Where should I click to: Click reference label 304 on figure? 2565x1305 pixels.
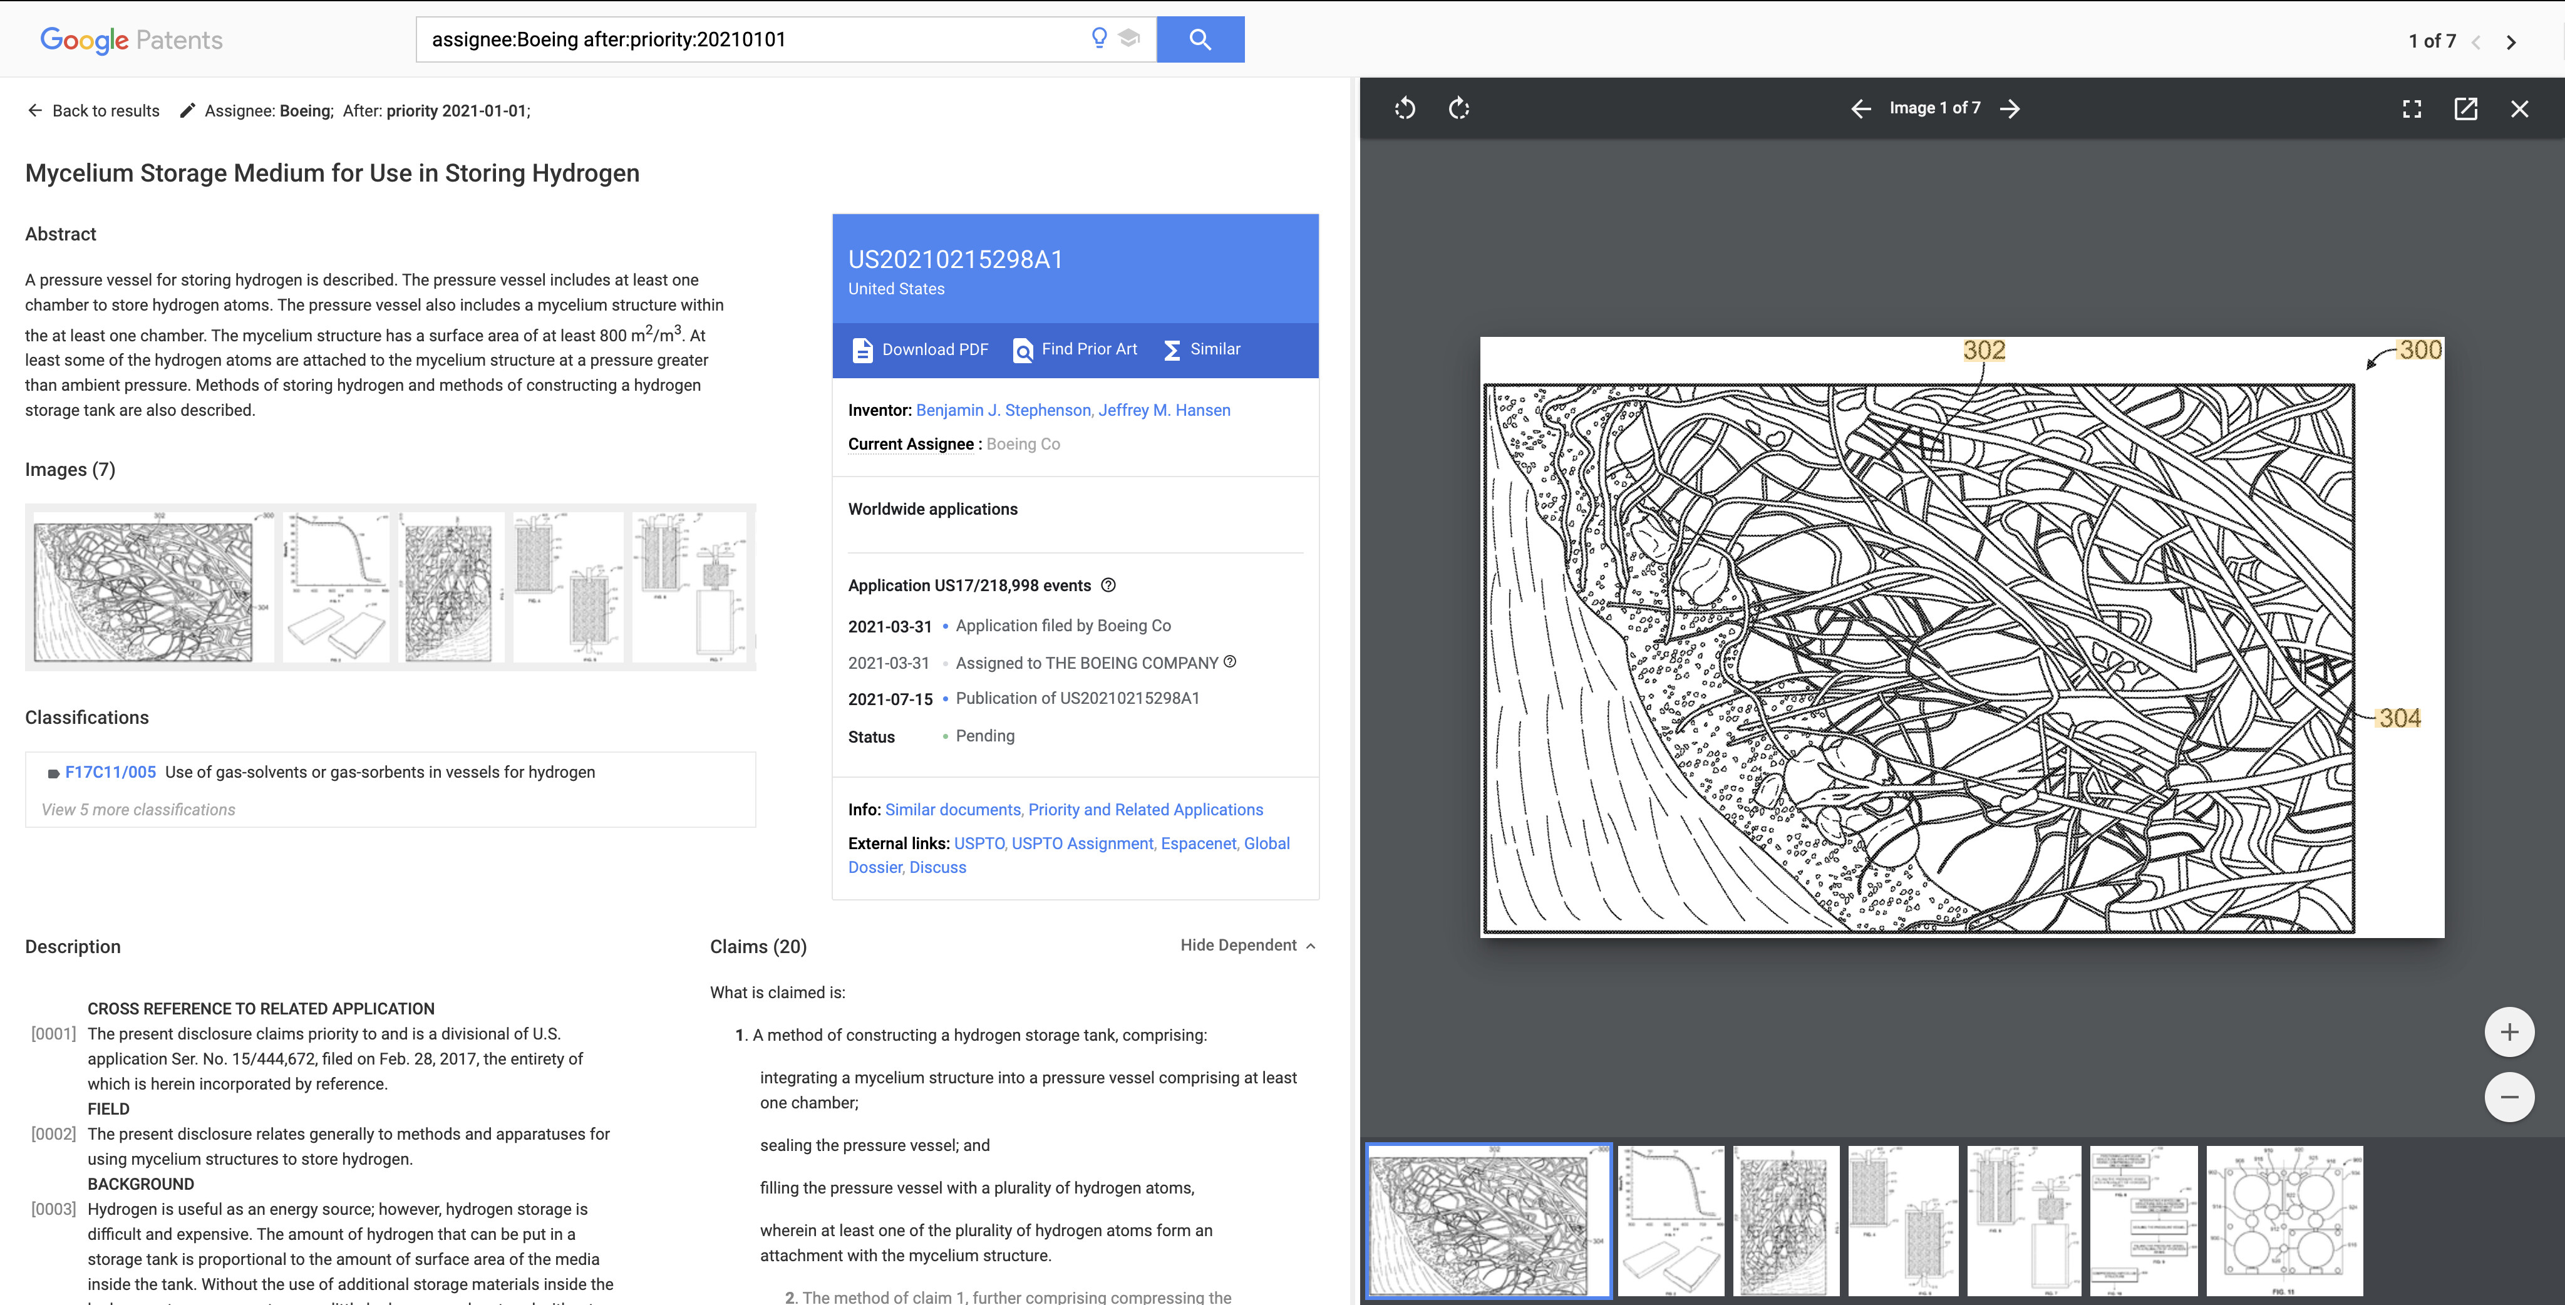click(x=2398, y=718)
